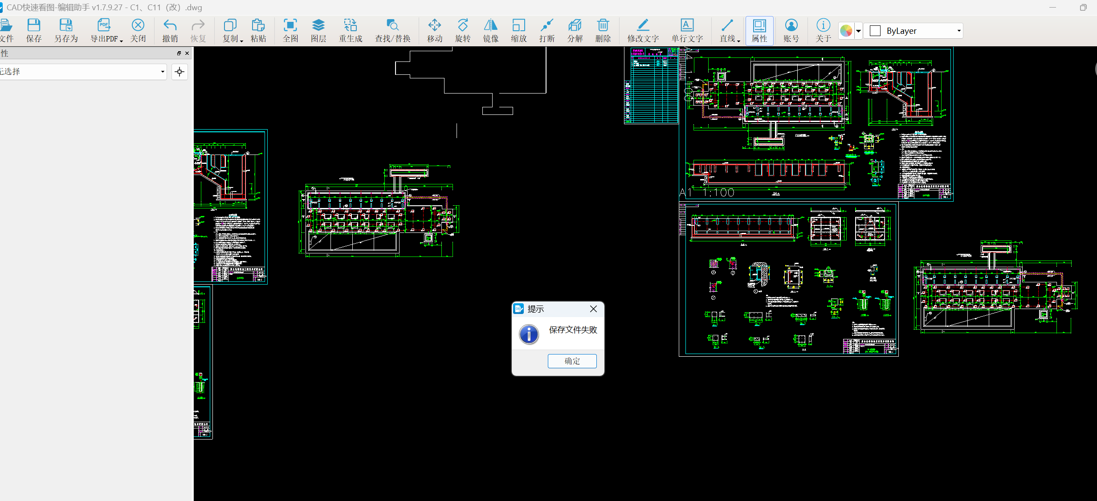Click the Save (保存) toolbar icon
1097x501 pixels.
[34, 30]
